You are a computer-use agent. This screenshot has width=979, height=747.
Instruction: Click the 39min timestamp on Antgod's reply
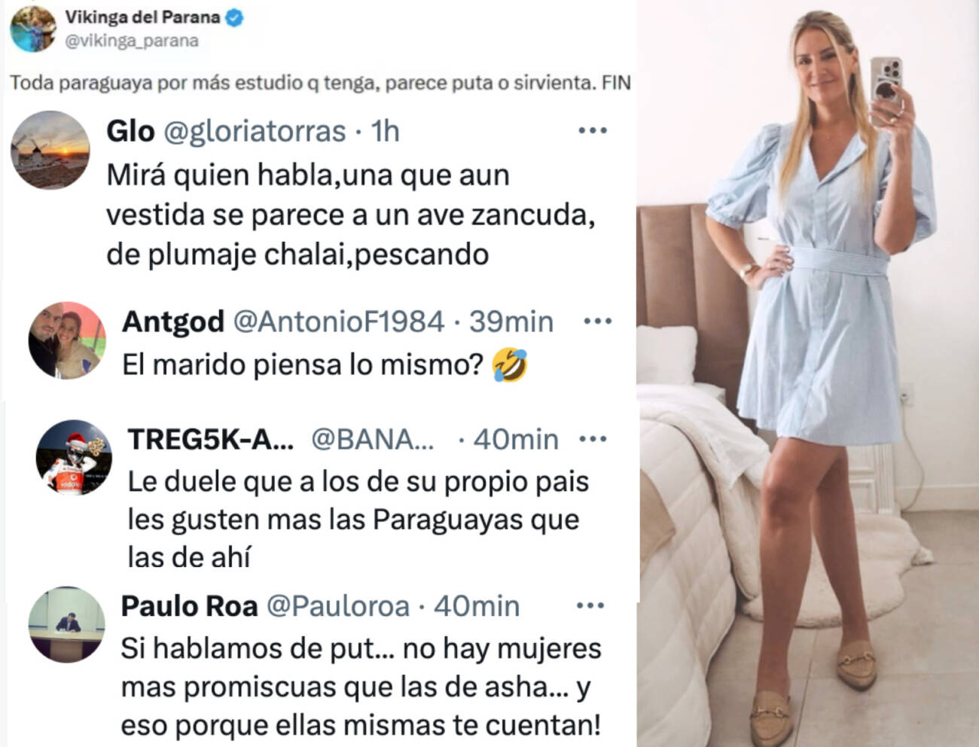[511, 322]
